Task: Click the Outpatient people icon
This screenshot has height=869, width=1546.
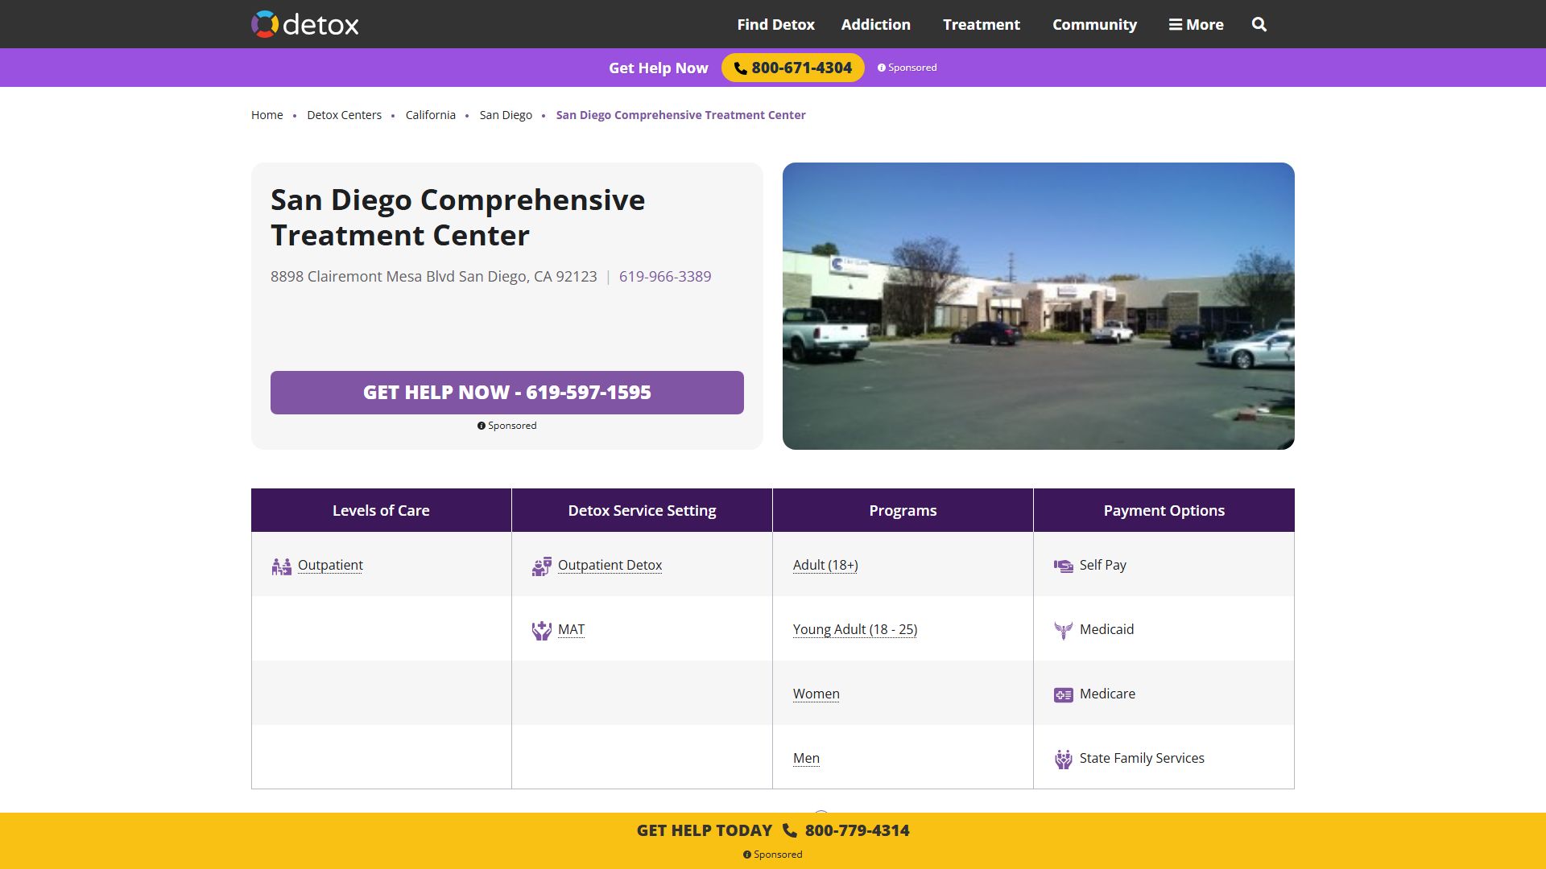Action: click(x=281, y=566)
